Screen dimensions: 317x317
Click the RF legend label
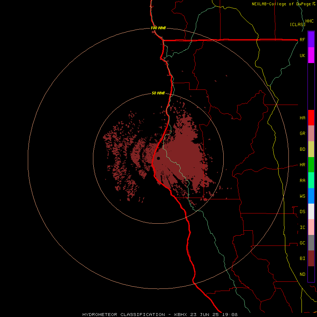point(302,39)
